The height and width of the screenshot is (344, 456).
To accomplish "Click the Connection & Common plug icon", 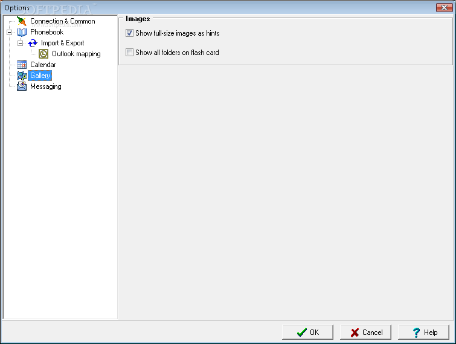I will click(22, 21).
